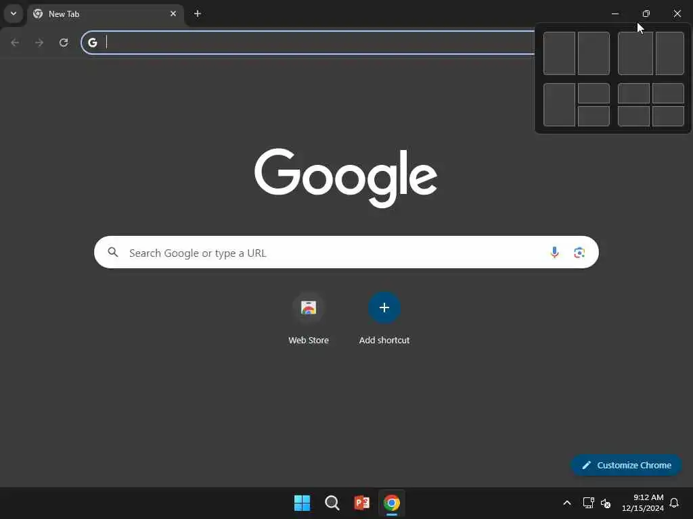
Task: Open a new tab with plus button
Action: (x=198, y=14)
